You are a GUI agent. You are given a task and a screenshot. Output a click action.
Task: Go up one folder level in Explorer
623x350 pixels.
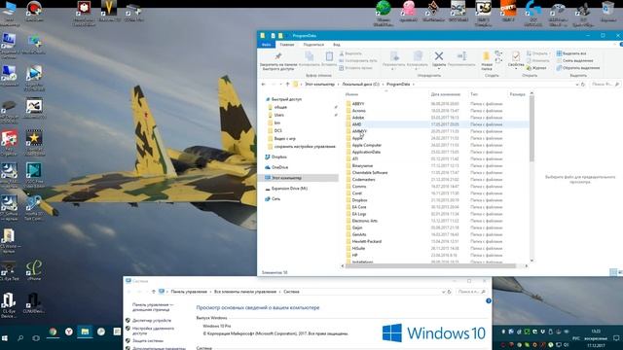[287, 85]
